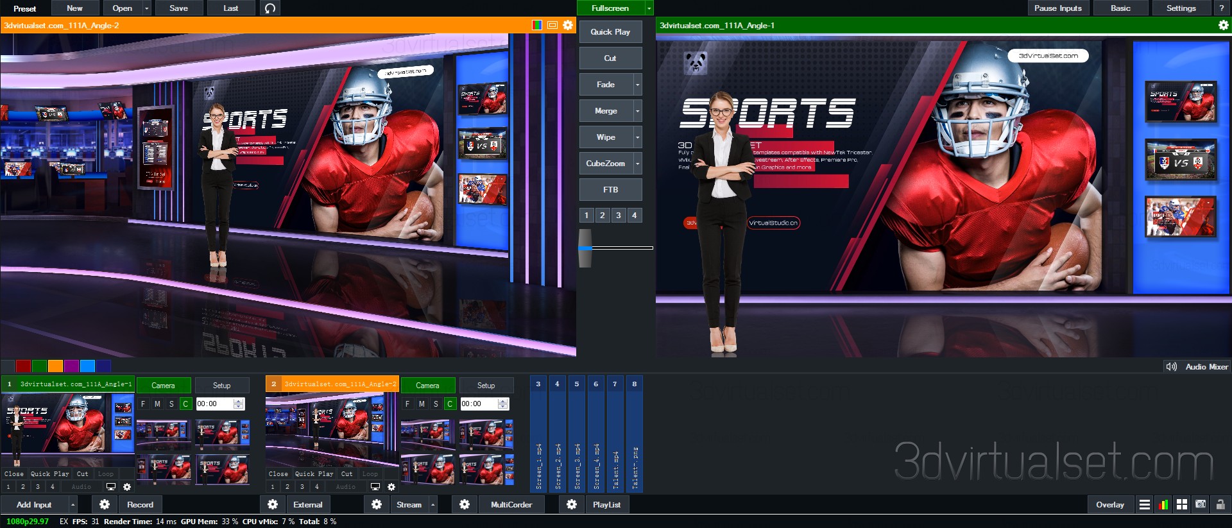Click the safe-area frame icon in preview header
Screen dimensions: 1232x528
552,25
